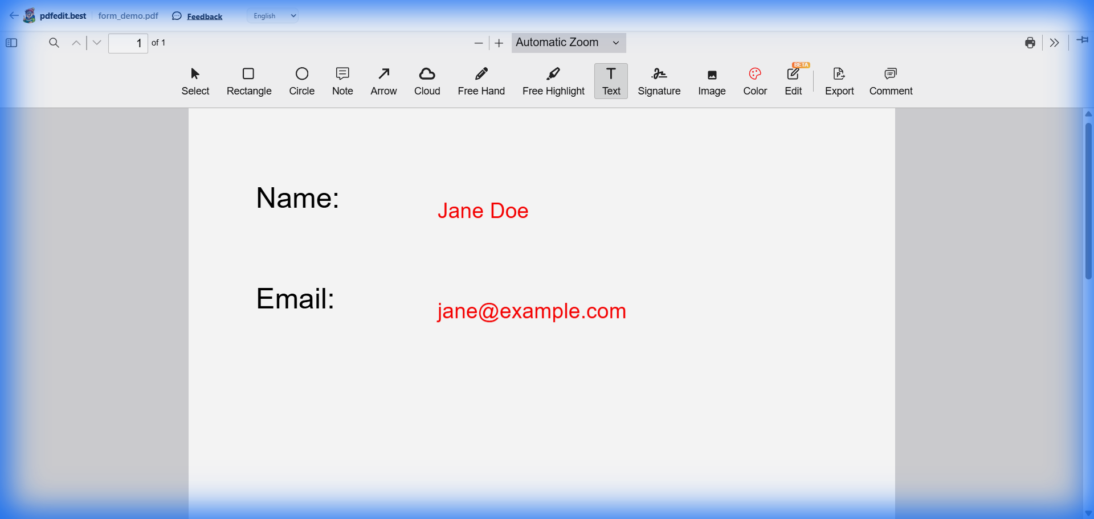Open the Automatic Zoom dropdown
The height and width of the screenshot is (519, 1094).
pos(568,43)
